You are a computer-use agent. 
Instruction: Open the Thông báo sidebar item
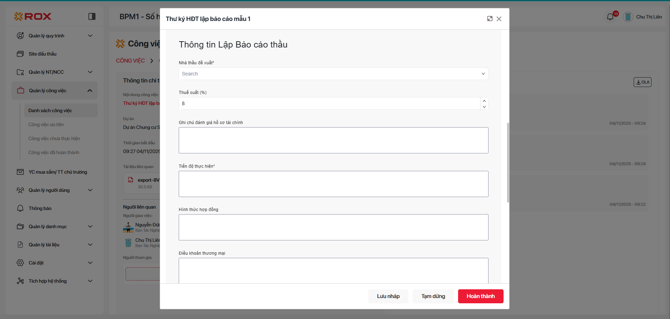click(x=40, y=208)
